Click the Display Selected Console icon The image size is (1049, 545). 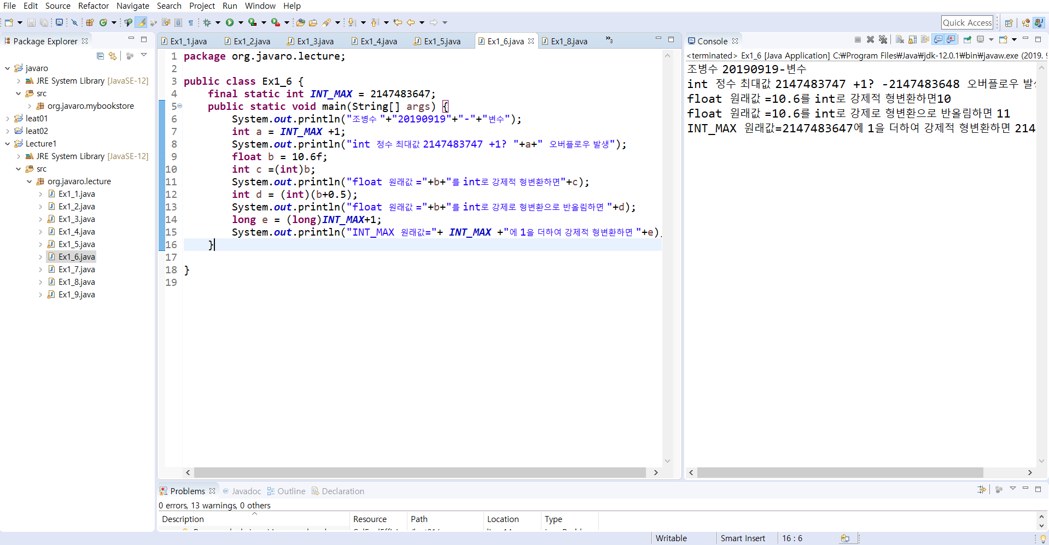click(980, 39)
